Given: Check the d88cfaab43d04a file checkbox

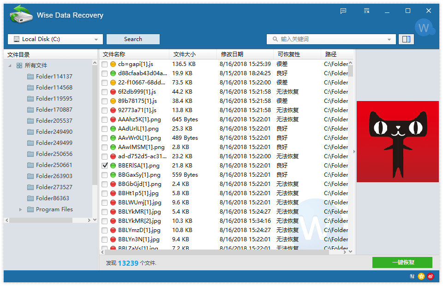Looking at the screenshot, I should (105, 73).
